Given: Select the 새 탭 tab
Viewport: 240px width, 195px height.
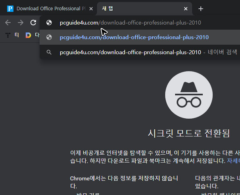Looking at the screenshot, I should 144,9.
